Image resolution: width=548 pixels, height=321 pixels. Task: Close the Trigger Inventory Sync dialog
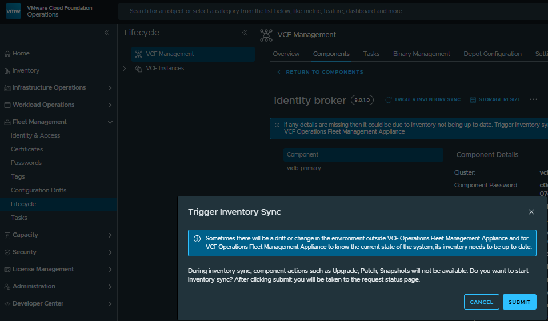(531, 212)
